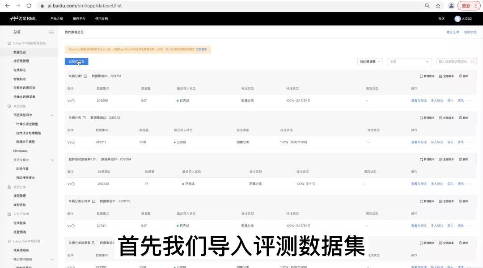This screenshot has width=483, height=268.
Task: Open 使用文档 link beside 提交工单
Action: tap(470, 32)
